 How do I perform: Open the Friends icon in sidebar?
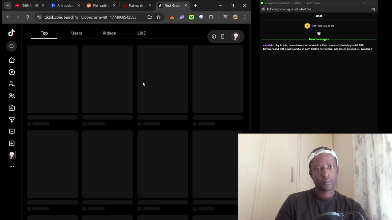tap(12, 96)
